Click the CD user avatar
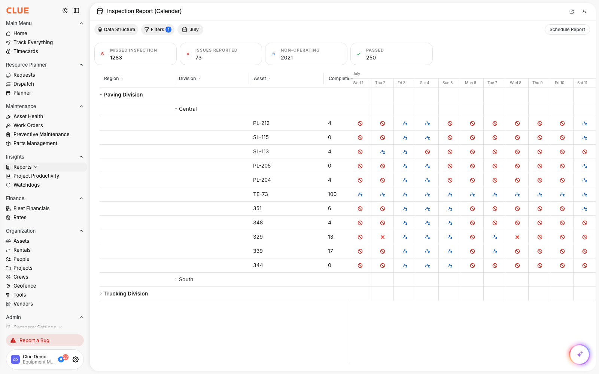Viewport: 599px width, 374px height. [x=15, y=359]
